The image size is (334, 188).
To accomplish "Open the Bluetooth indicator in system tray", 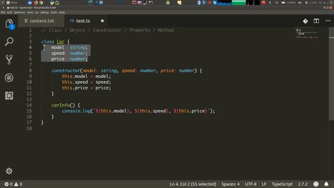I will click(x=270, y=3).
